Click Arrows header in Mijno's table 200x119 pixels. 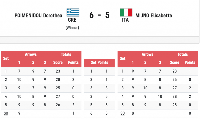(x=147, y=54)
